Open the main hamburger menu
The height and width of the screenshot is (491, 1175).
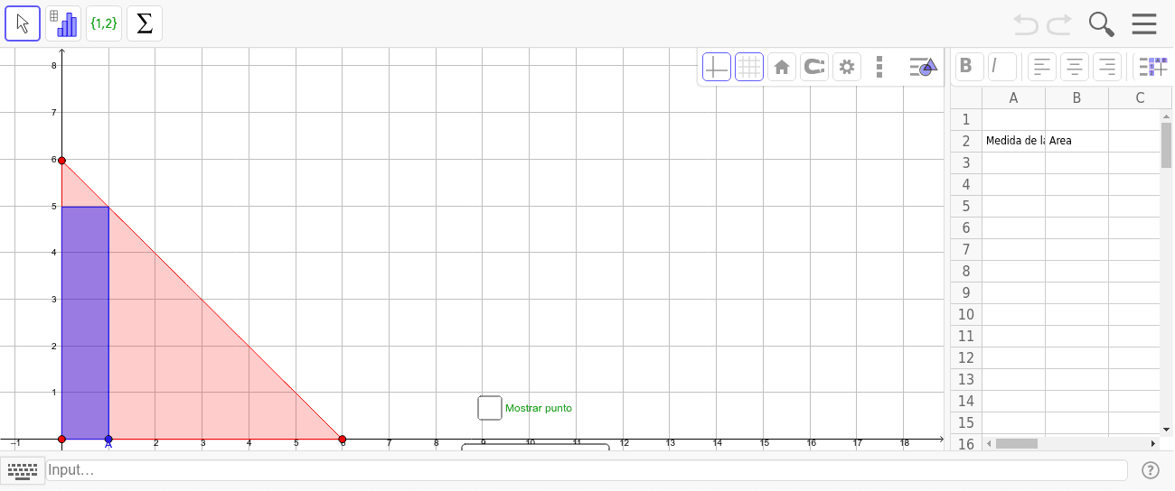point(1144,23)
